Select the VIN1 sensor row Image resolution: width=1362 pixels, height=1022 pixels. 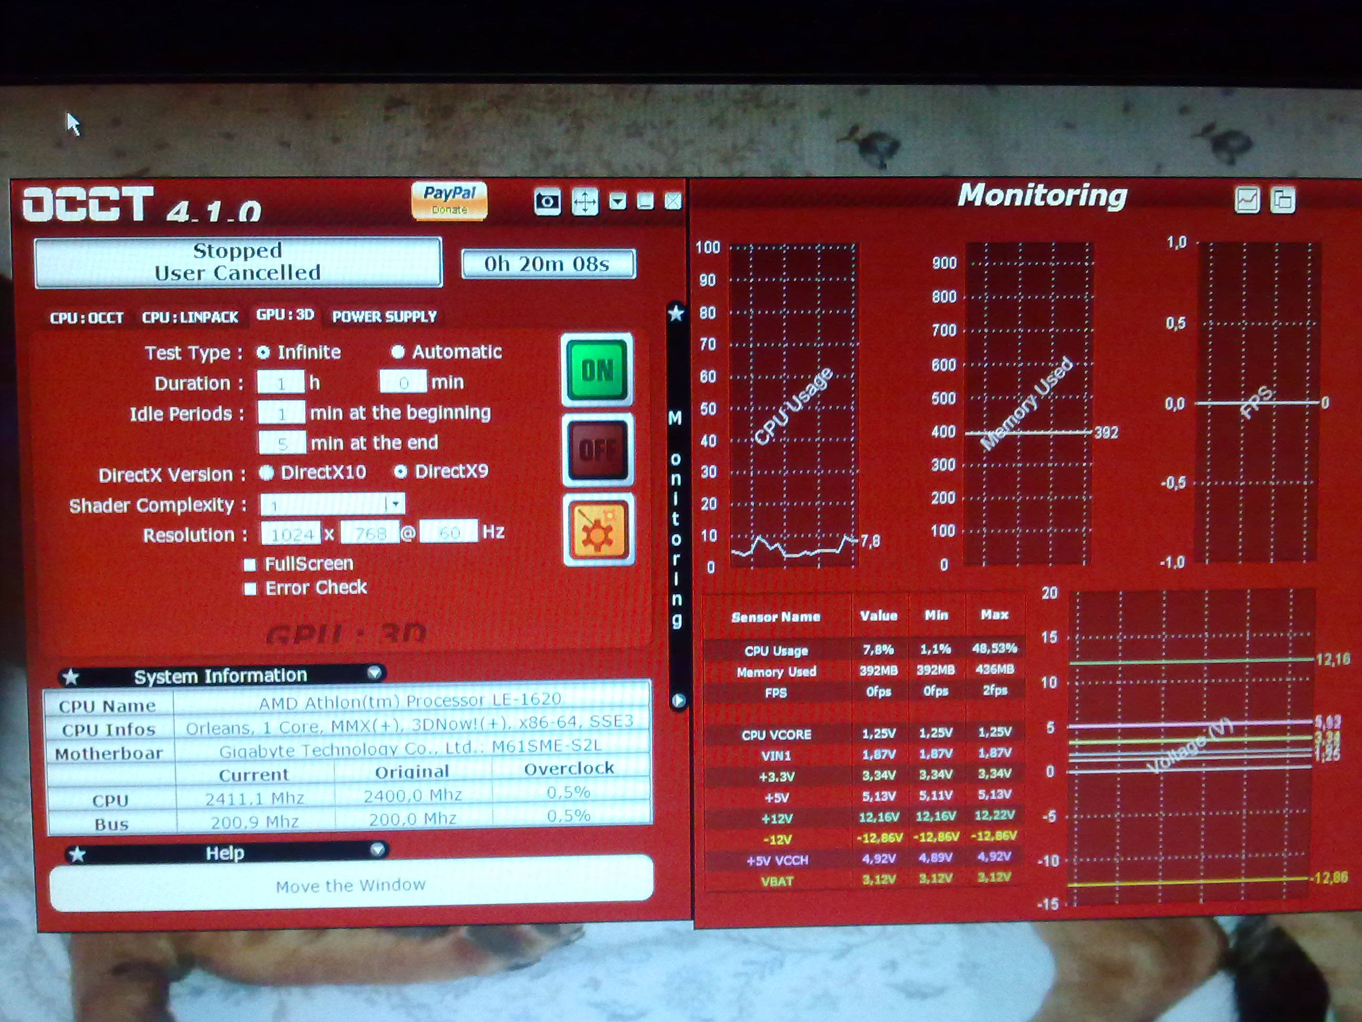pos(864,754)
